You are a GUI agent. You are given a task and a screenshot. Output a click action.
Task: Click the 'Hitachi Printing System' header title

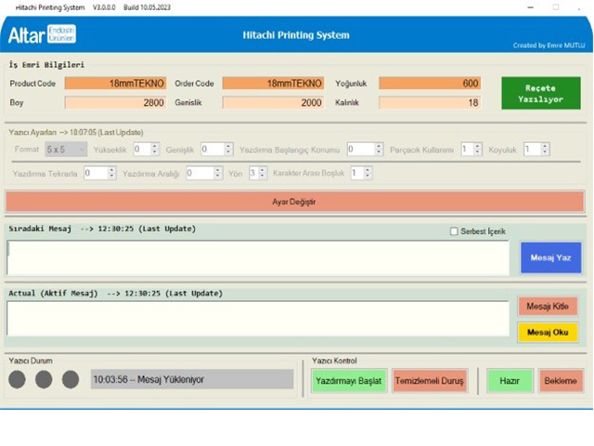296,35
